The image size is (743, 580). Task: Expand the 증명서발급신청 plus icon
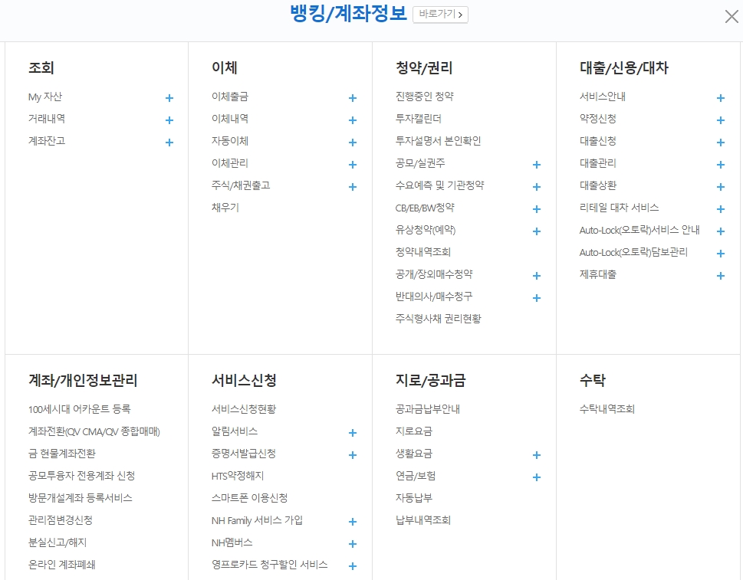(x=353, y=454)
